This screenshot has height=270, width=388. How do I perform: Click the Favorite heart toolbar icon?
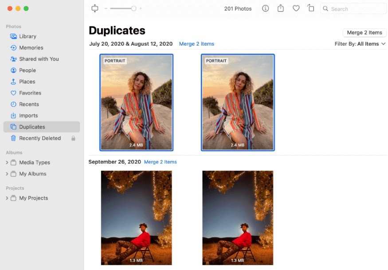point(296,8)
